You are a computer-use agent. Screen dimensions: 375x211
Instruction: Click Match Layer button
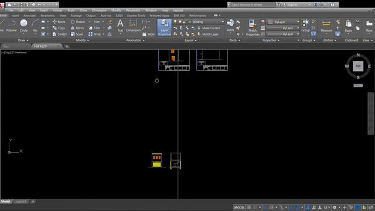[x=208, y=34]
